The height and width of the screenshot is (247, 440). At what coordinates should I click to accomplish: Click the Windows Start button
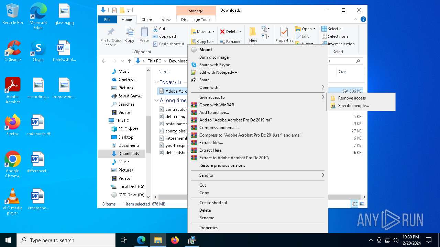tap(8, 240)
